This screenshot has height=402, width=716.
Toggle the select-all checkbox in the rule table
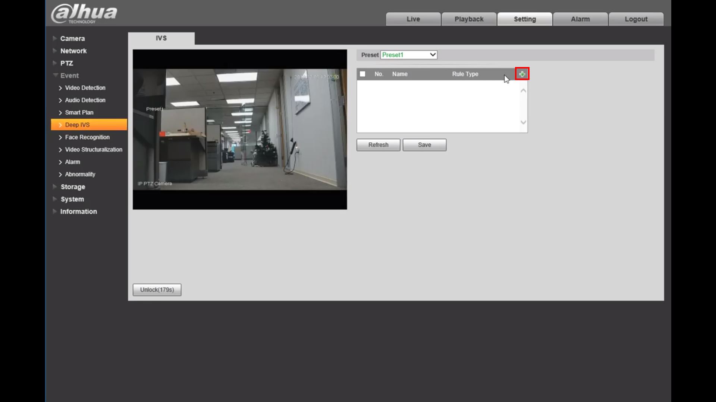coord(362,74)
